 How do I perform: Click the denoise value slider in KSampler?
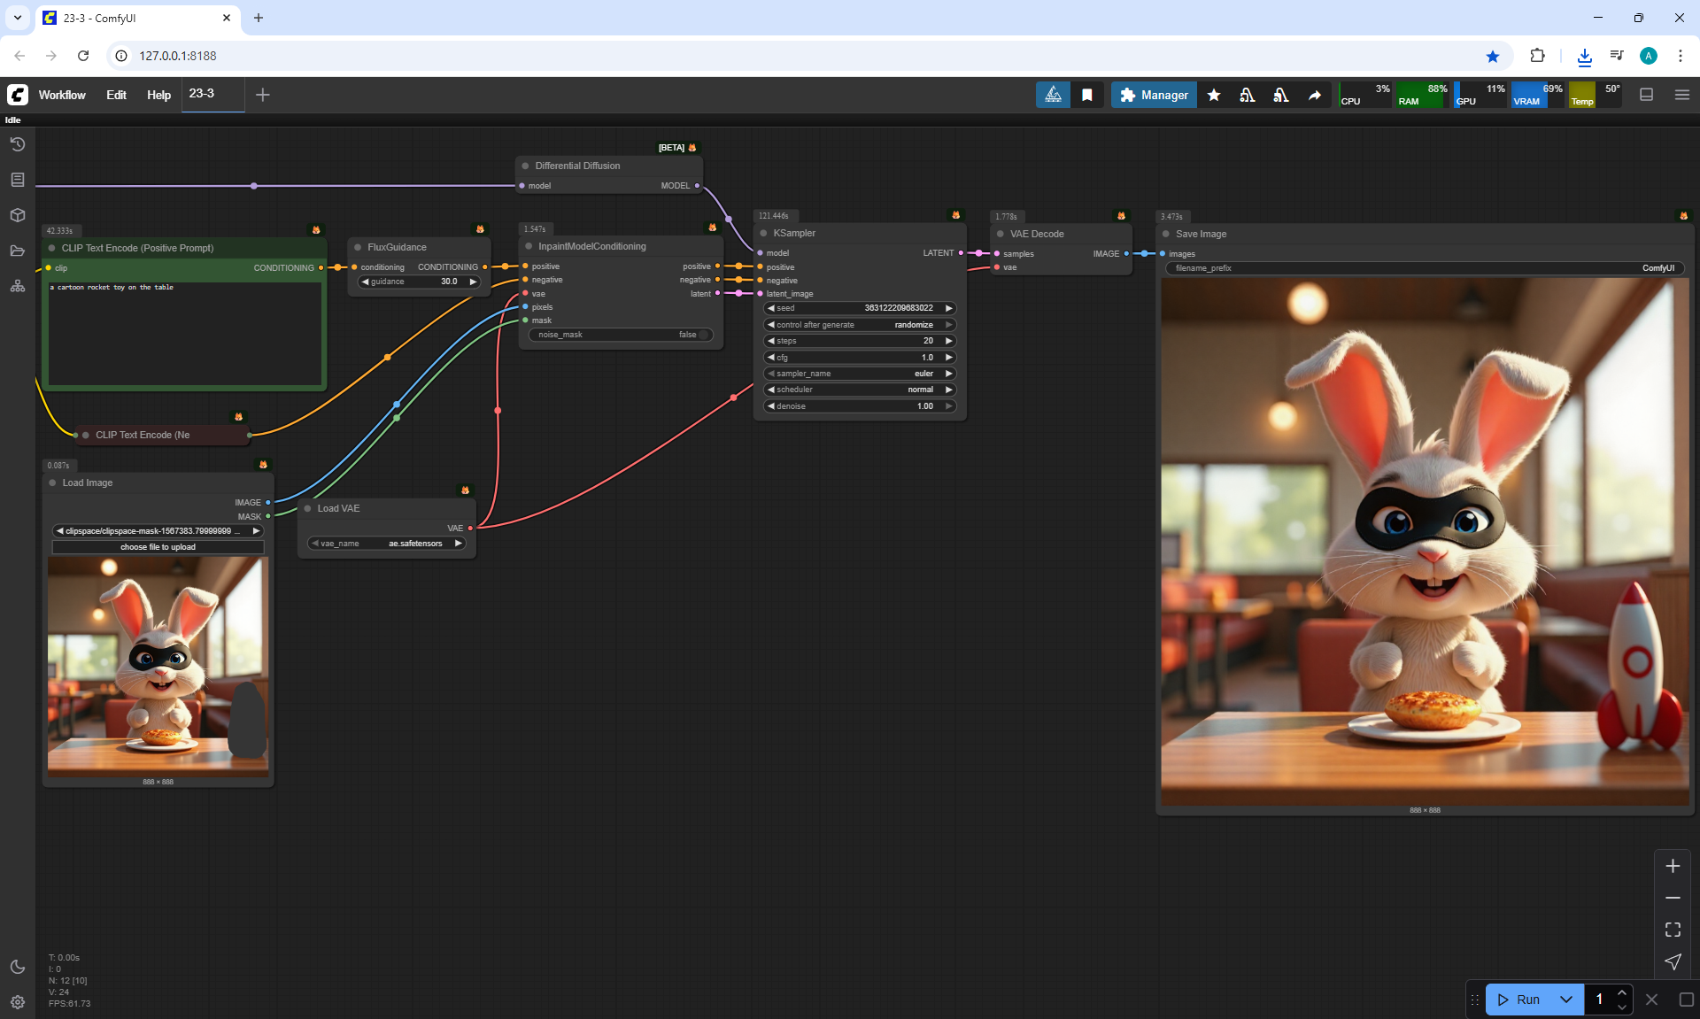[x=859, y=406]
